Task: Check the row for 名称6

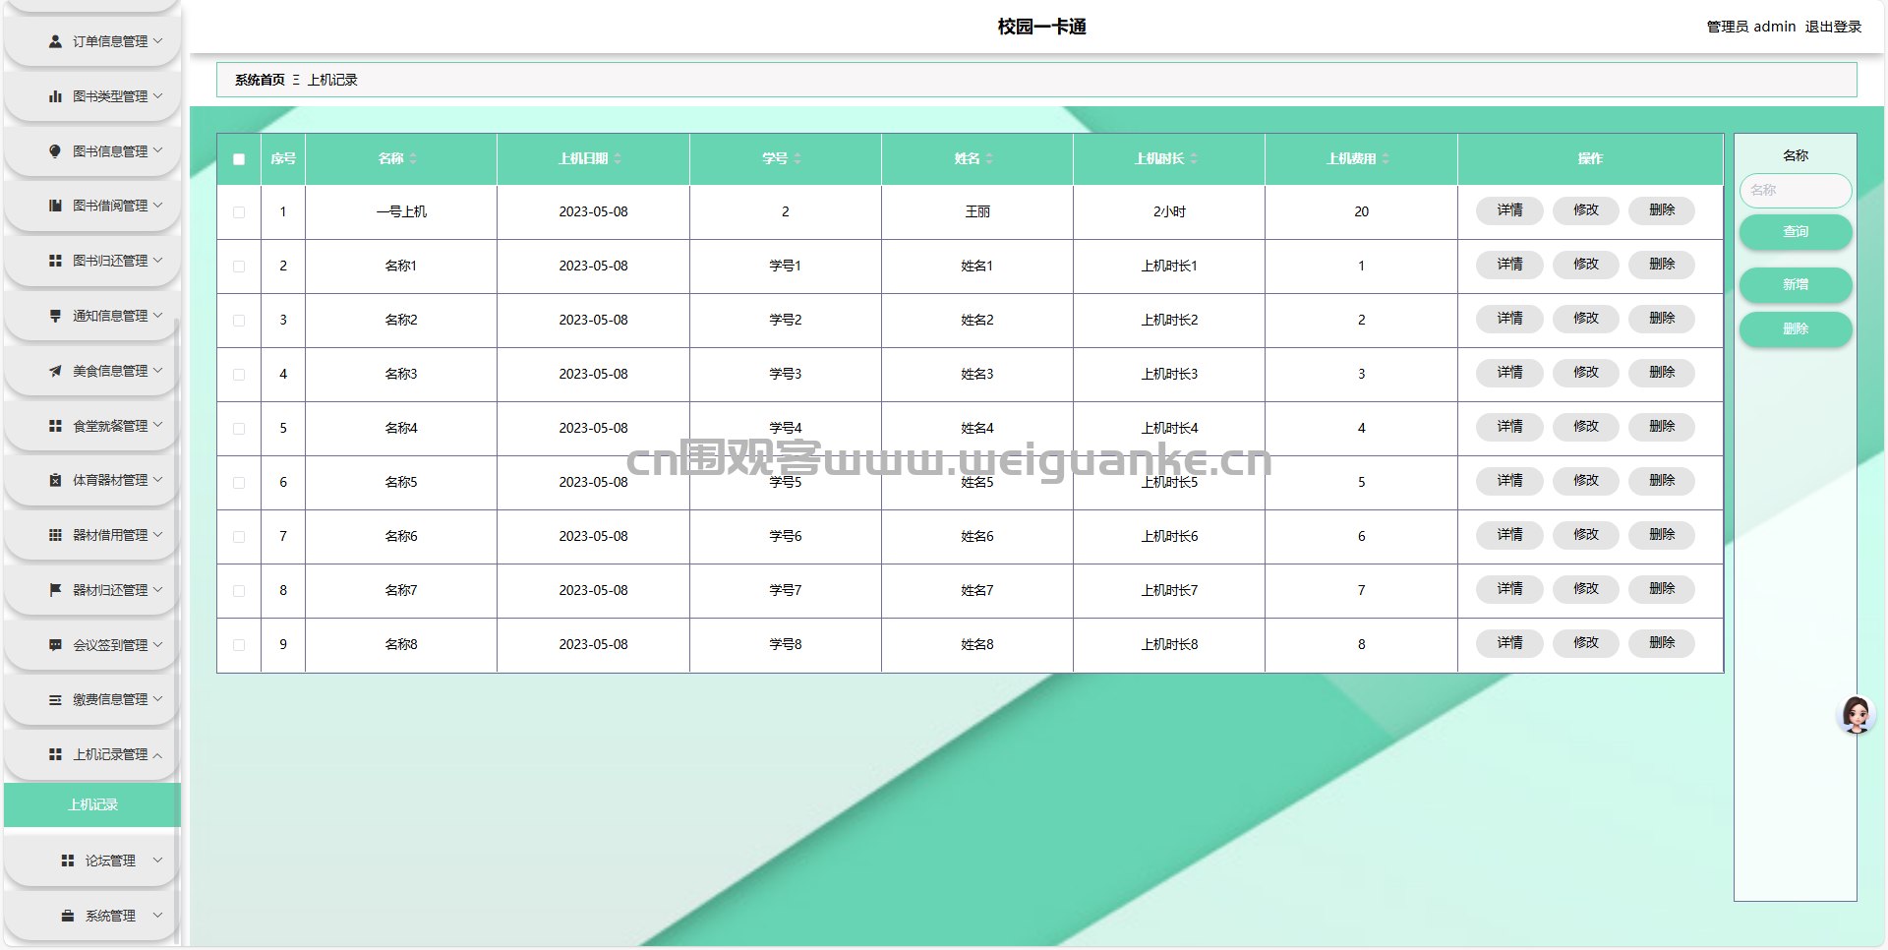Action: [239, 537]
